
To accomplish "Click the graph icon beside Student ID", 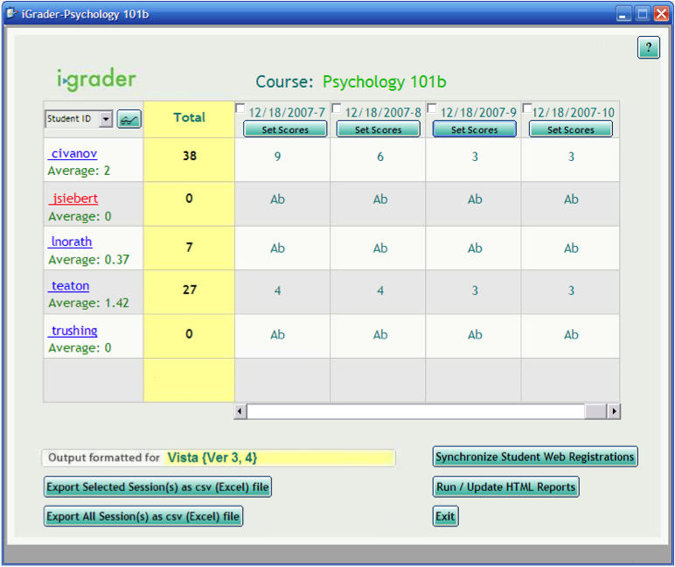I will (x=129, y=119).
